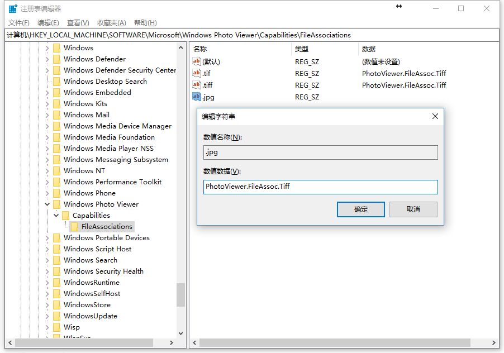The image size is (504, 353).
Task: Open the 查看(V) menu
Action: pos(78,23)
